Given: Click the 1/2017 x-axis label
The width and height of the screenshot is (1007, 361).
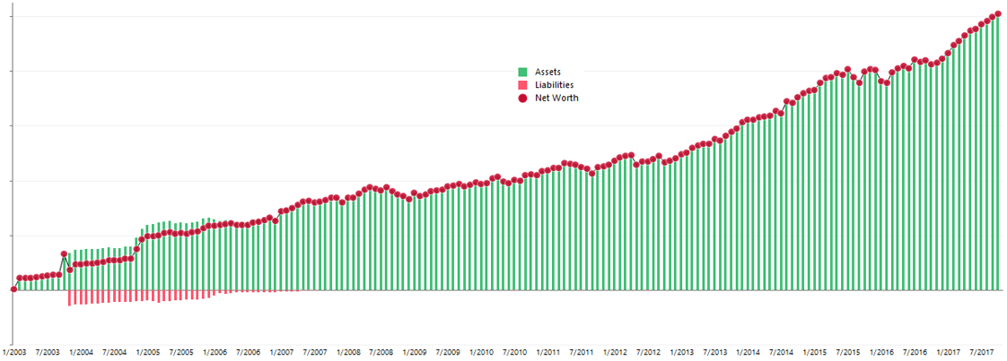Looking at the screenshot, I should coord(949,353).
